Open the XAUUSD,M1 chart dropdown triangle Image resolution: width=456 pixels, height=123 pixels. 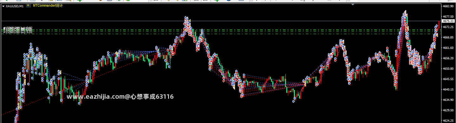pos(3,6)
